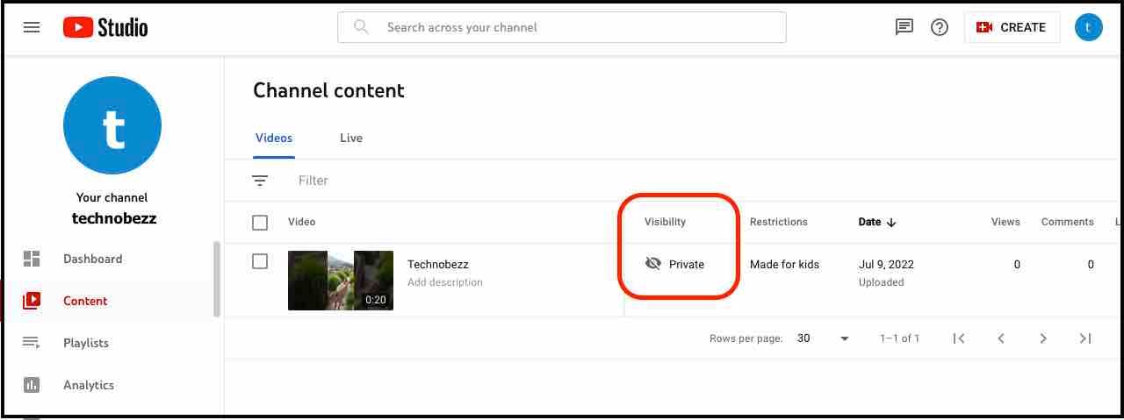Click the Technobezz video title
The height and width of the screenshot is (420, 1124).
pyautogui.click(x=438, y=264)
